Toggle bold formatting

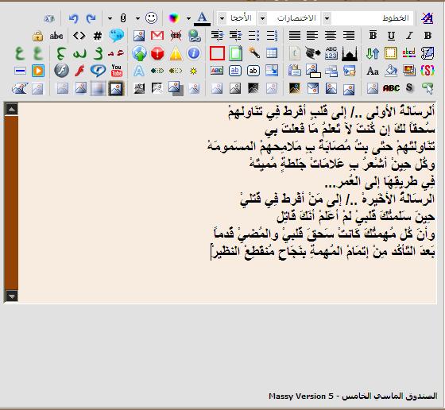[x=428, y=36]
